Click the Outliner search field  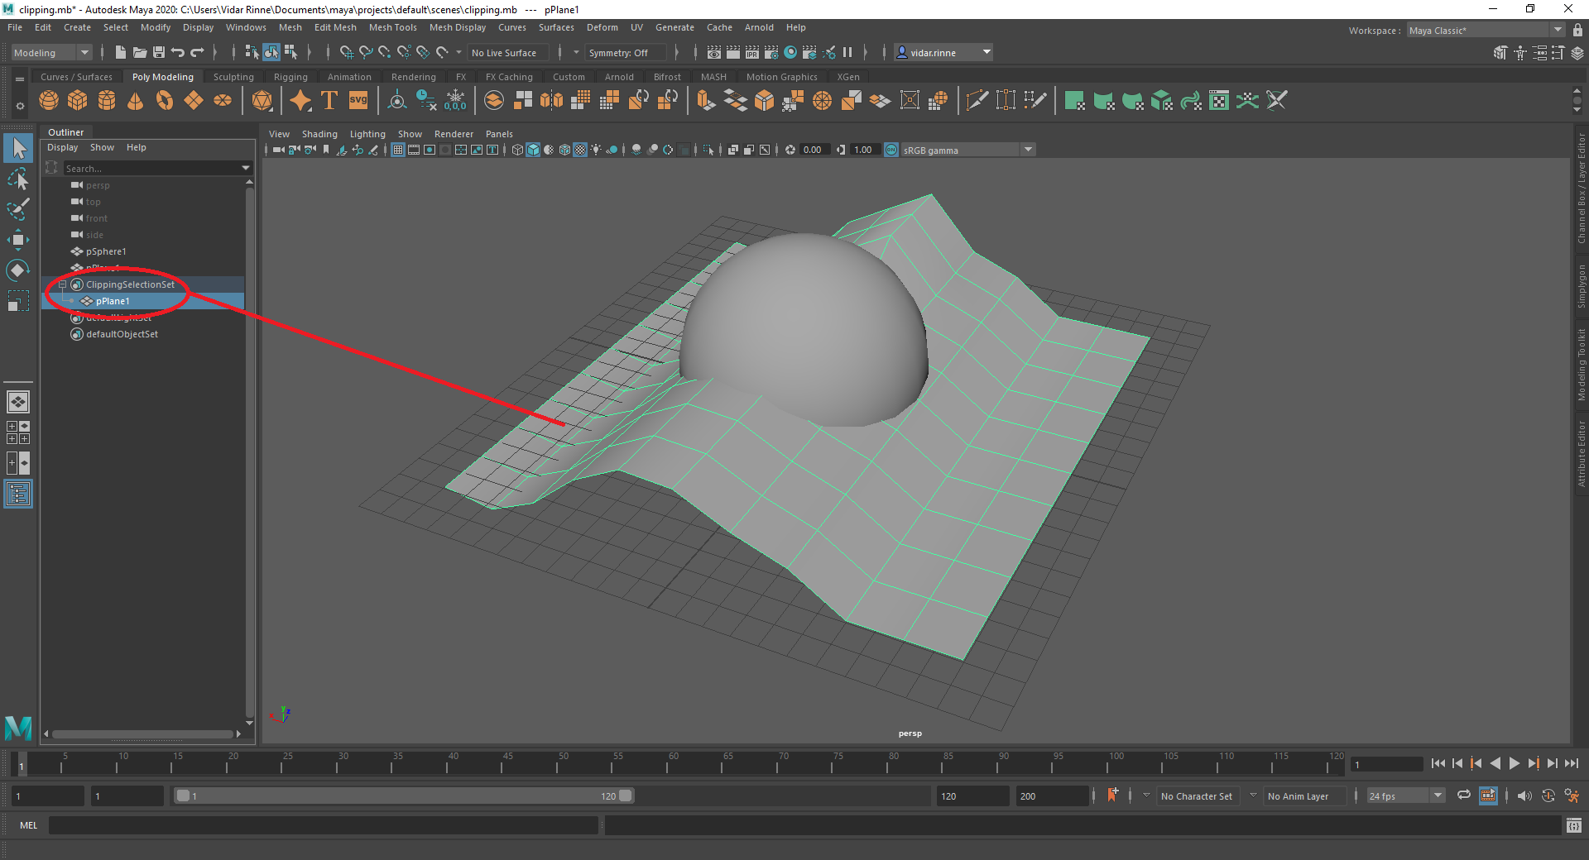point(149,169)
